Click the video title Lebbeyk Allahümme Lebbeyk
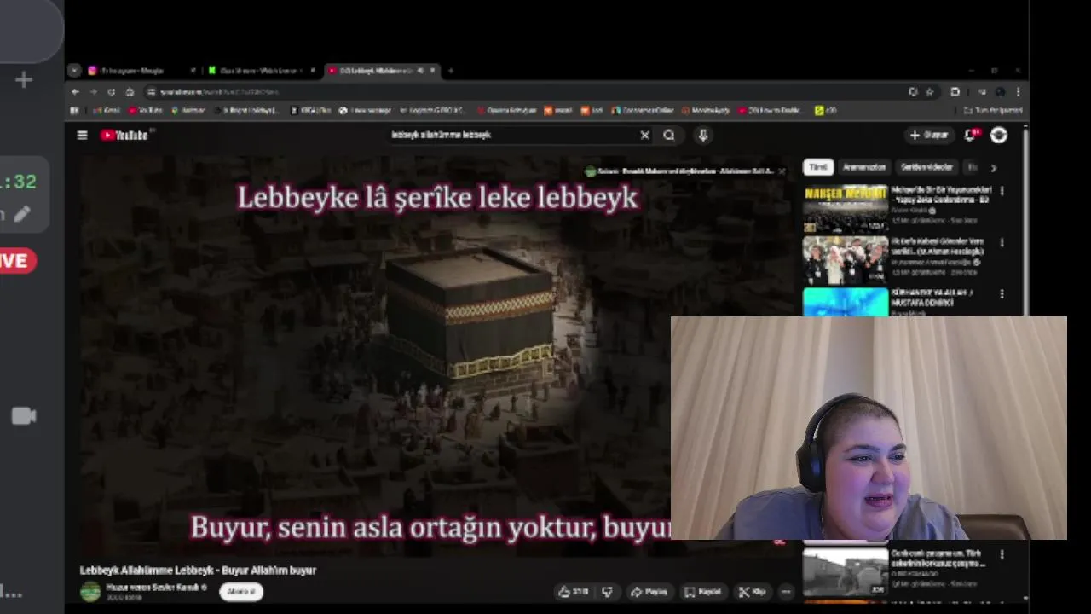This screenshot has width=1091, height=614. tap(198, 570)
